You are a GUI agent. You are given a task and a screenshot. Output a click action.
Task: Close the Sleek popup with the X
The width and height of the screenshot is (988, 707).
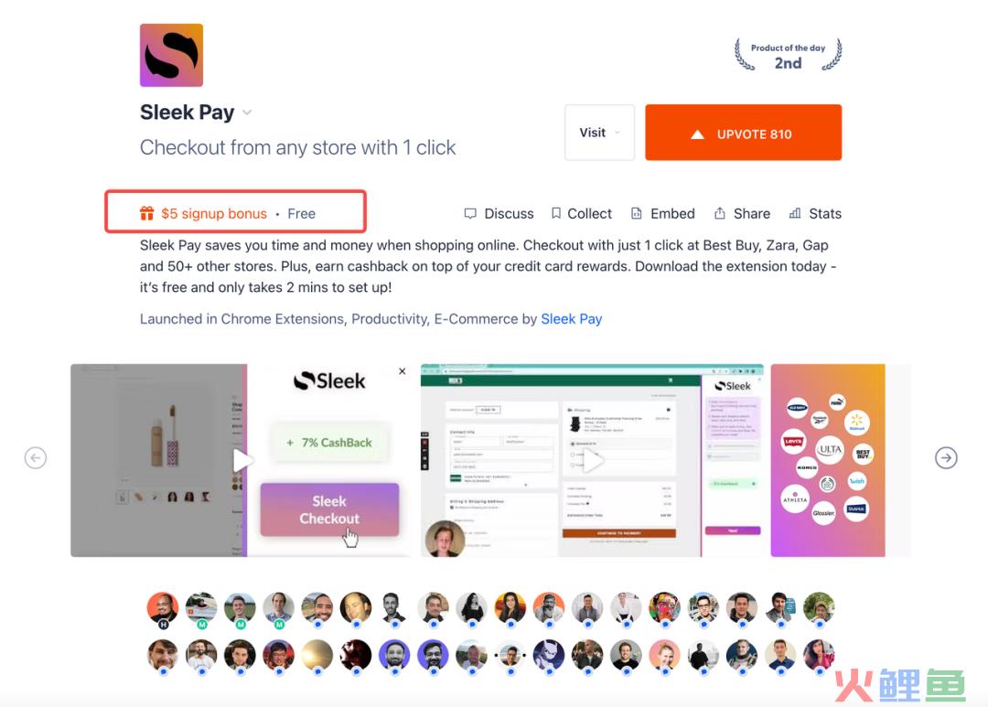(402, 371)
